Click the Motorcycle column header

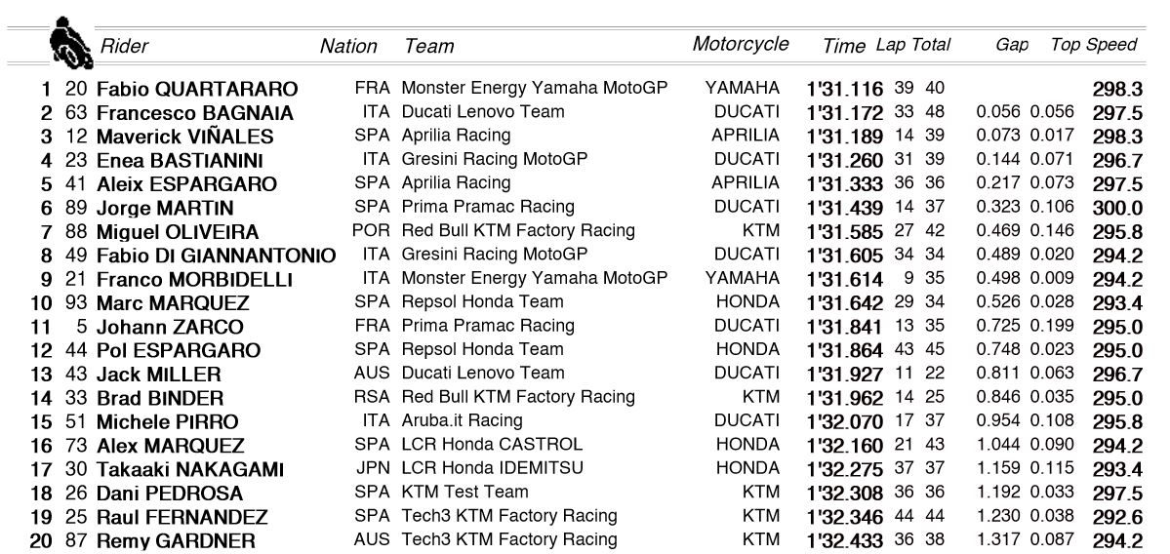click(x=741, y=44)
